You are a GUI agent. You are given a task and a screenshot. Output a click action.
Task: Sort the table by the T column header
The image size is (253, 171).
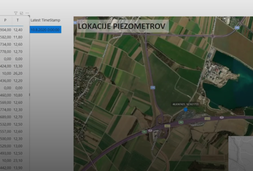coord(18,20)
